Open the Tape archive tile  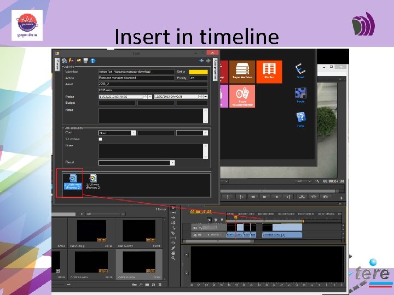point(242,72)
